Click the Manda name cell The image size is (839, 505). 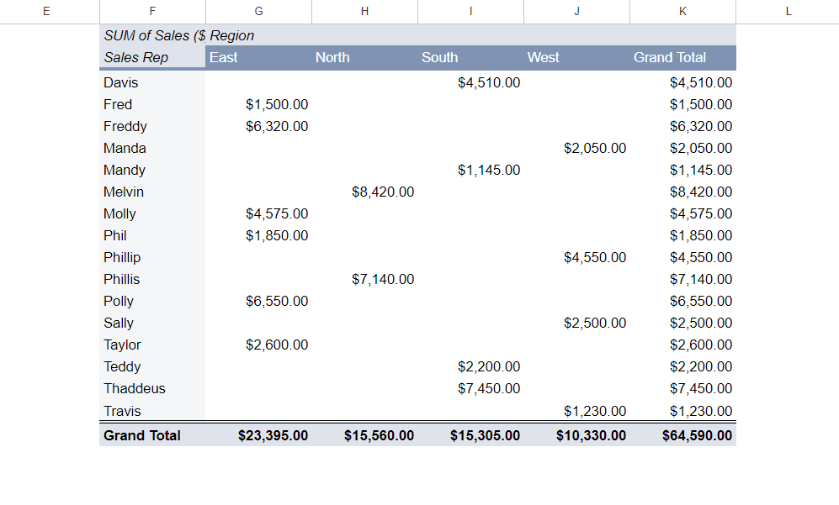point(152,148)
